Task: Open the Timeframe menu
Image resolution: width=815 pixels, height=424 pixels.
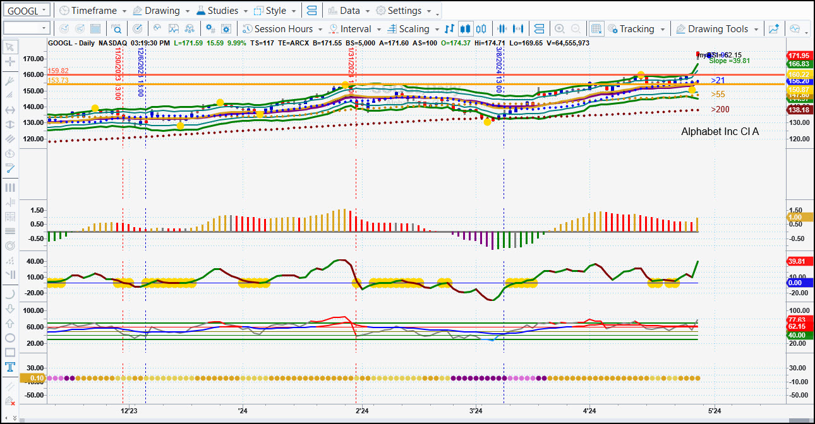Action: pyautogui.click(x=92, y=11)
